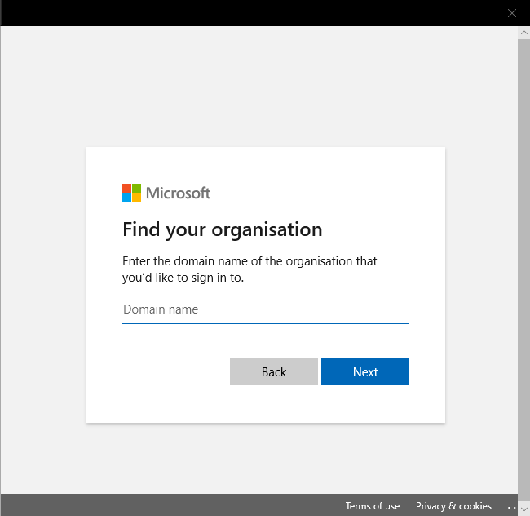Open the Terms of use link
The width and height of the screenshot is (530, 516).
click(x=372, y=506)
